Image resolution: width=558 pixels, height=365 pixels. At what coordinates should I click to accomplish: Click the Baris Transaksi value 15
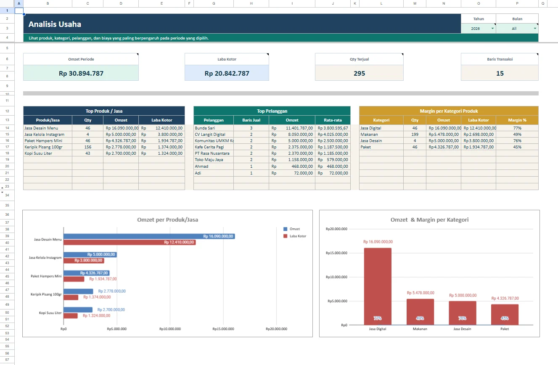click(500, 73)
